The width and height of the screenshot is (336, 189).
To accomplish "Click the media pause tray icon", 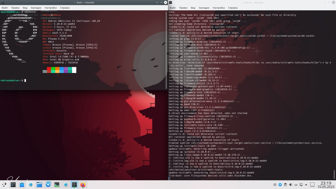I will pyautogui.click(x=275, y=185).
